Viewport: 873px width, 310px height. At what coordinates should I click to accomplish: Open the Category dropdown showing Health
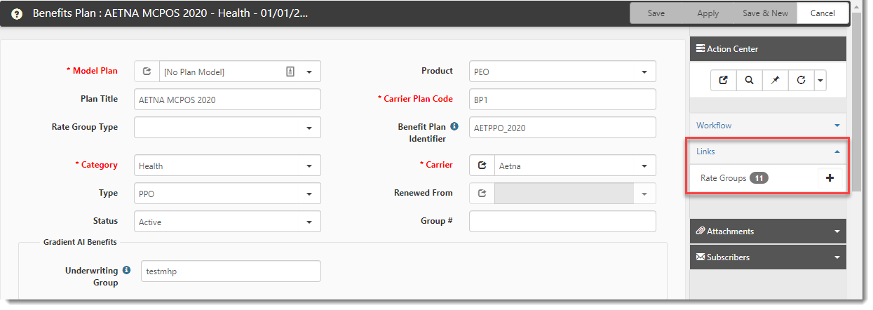[309, 166]
